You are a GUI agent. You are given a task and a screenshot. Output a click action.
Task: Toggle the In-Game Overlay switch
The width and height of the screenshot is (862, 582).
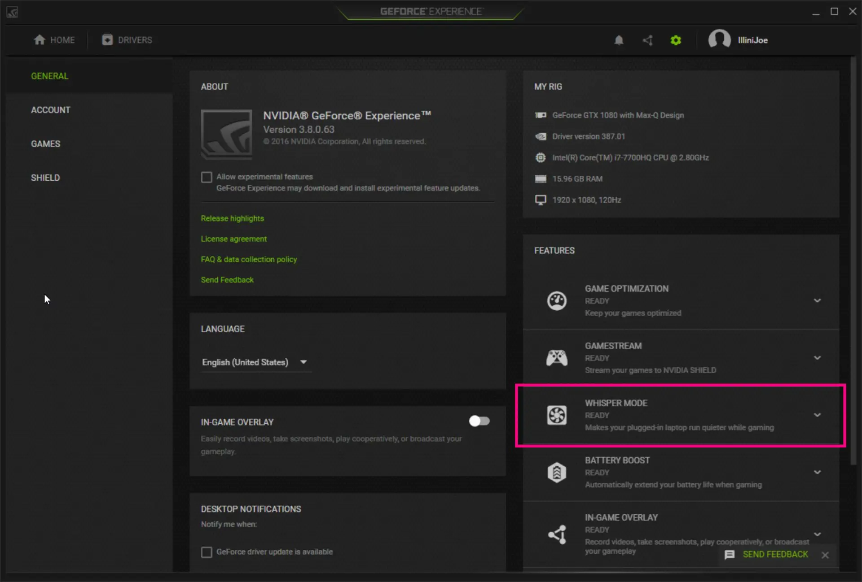[479, 421]
